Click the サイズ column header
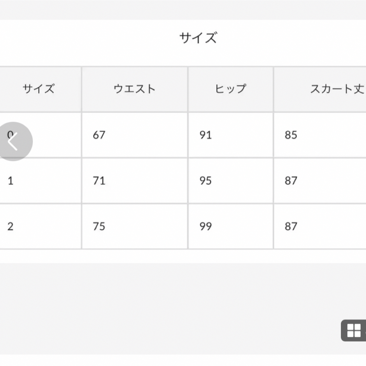Viewport: 366px width, 366px height. pos(39,89)
